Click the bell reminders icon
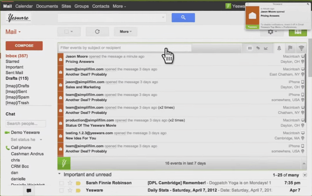Viewport: 312px width, 196px height. pos(279,48)
